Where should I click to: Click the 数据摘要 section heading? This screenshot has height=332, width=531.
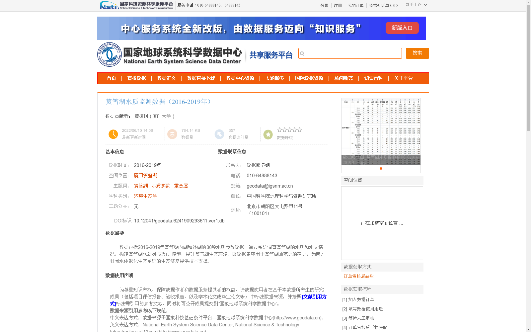pos(115,233)
